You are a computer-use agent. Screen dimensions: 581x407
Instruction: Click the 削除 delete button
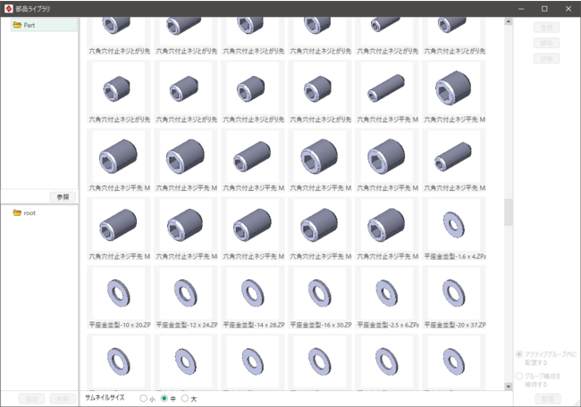point(63,398)
